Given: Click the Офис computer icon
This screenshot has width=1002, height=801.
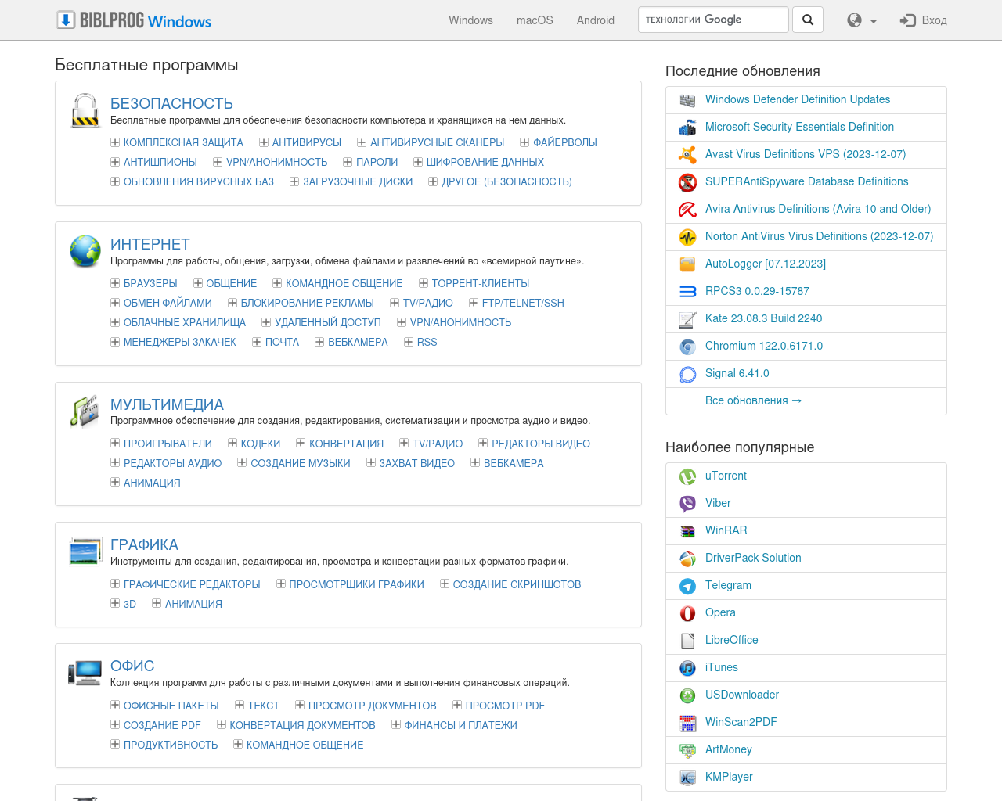Looking at the screenshot, I should [85, 673].
